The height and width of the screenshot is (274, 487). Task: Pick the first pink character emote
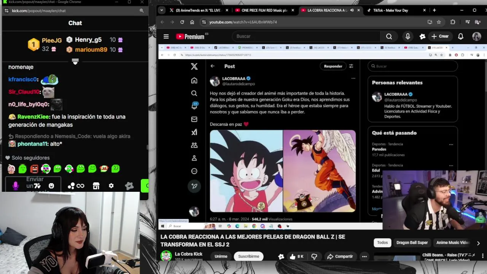tap(11, 169)
